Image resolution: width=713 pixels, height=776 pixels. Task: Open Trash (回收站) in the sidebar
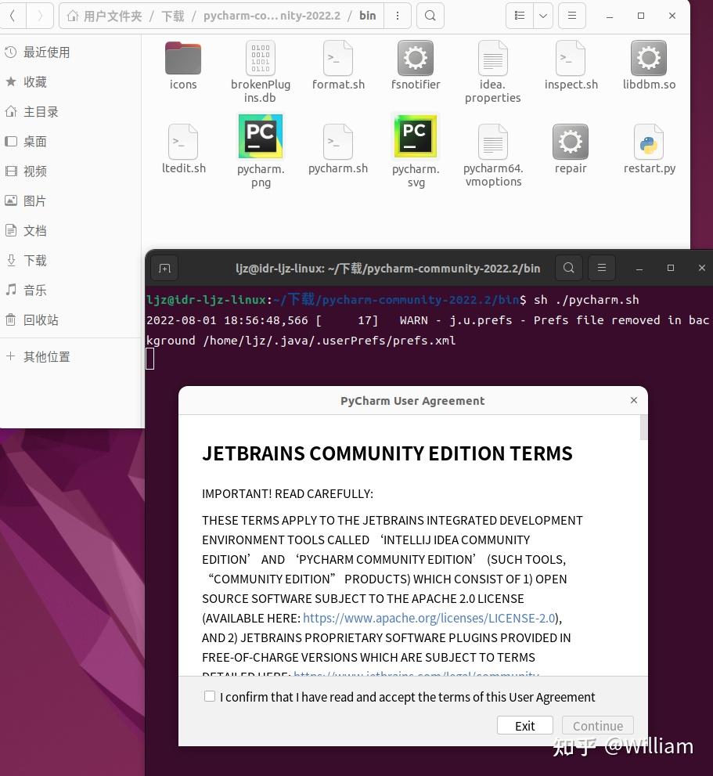pyautogui.click(x=70, y=319)
